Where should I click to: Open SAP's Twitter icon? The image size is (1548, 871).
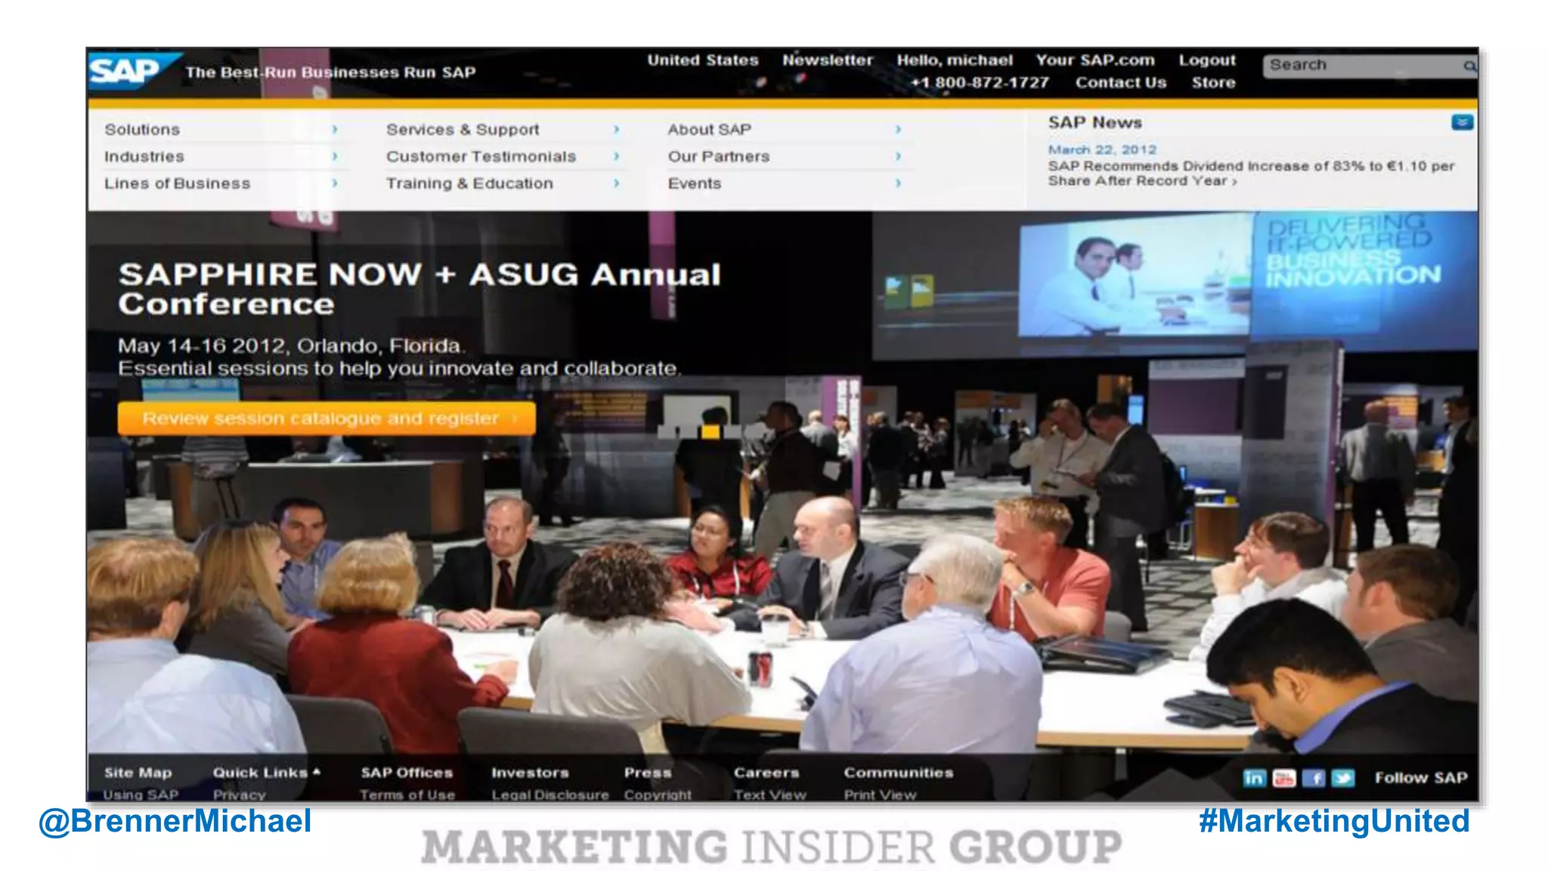point(1343,778)
